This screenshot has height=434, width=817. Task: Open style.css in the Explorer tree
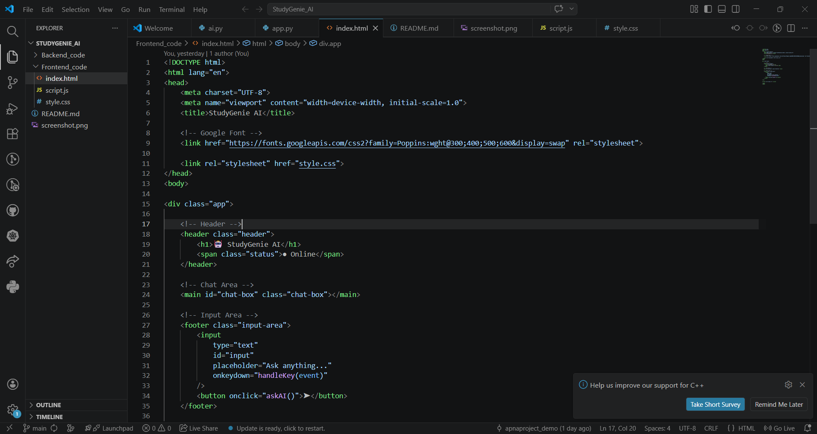pos(58,102)
